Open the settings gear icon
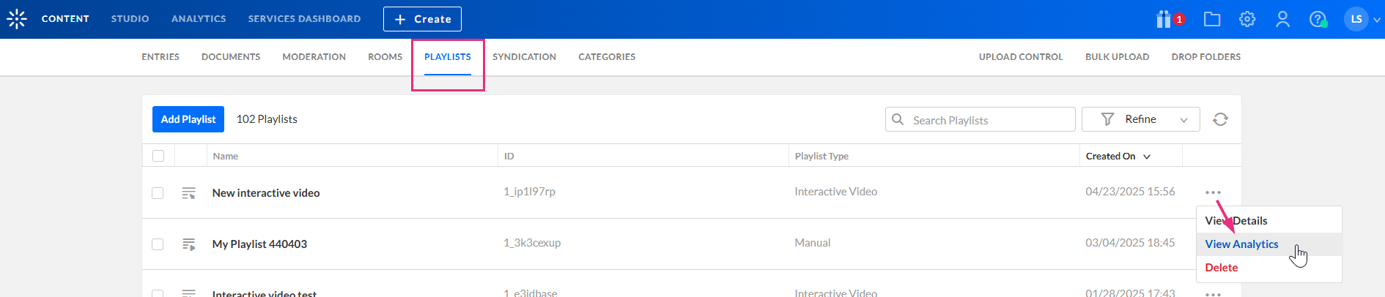This screenshot has width=1385, height=297. pos(1247,19)
